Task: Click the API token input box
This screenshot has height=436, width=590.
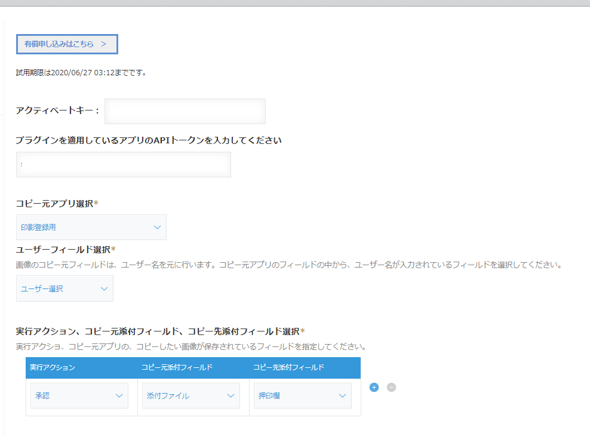Action: click(123, 164)
